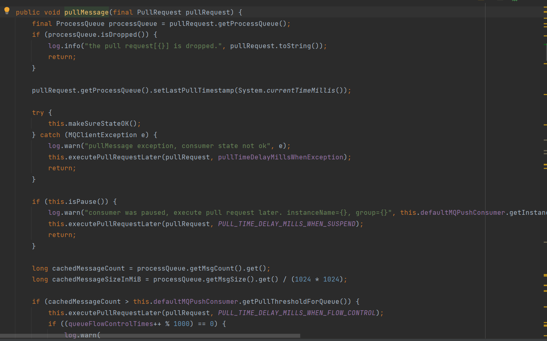Click the setLastPullTimestamp method call
This screenshot has height=341, width=547.
193,90
